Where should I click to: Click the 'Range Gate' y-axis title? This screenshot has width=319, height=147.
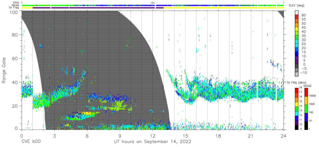[x=4, y=70]
